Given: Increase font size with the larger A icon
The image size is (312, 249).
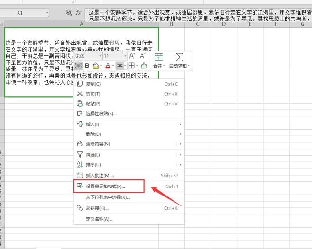Looking at the screenshot, I should click(132, 56).
